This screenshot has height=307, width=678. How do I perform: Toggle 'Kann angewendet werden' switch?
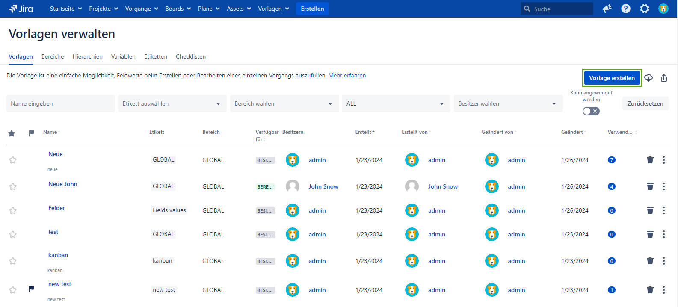pyautogui.click(x=591, y=111)
